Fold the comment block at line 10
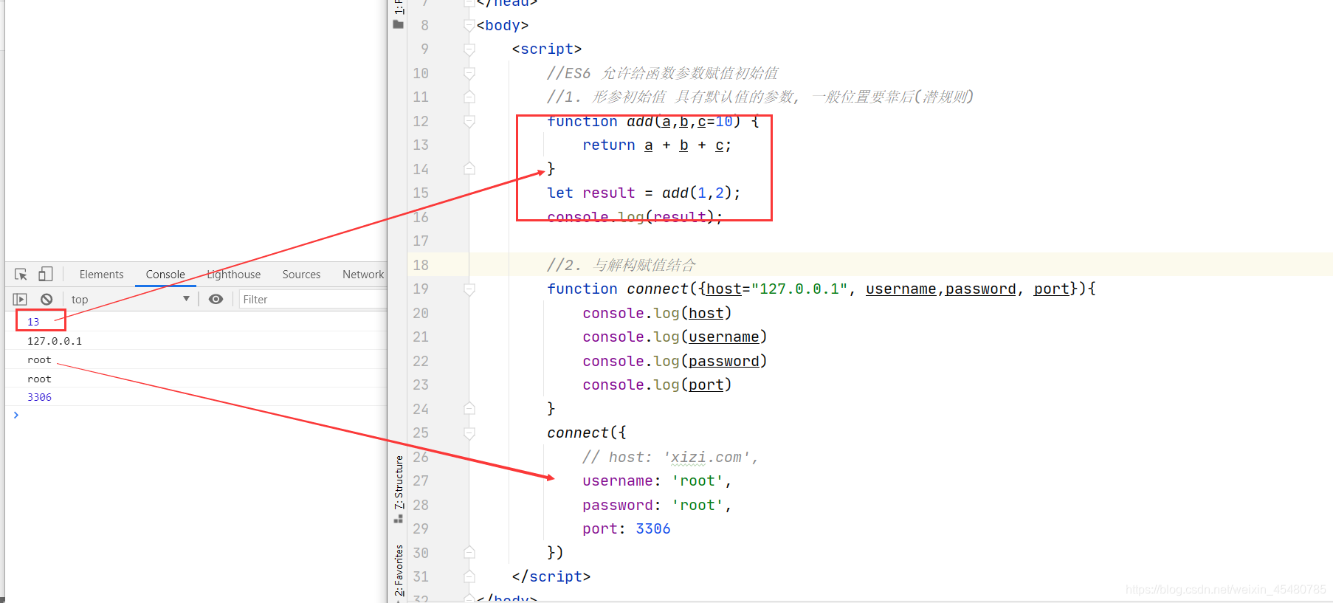The image size is (1333, 603). click(469, 73)
